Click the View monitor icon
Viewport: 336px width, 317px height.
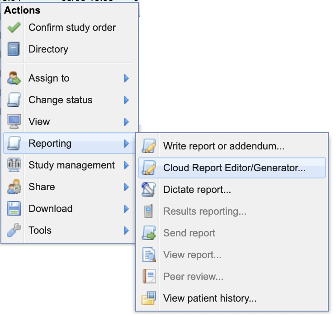pos(14,121)
